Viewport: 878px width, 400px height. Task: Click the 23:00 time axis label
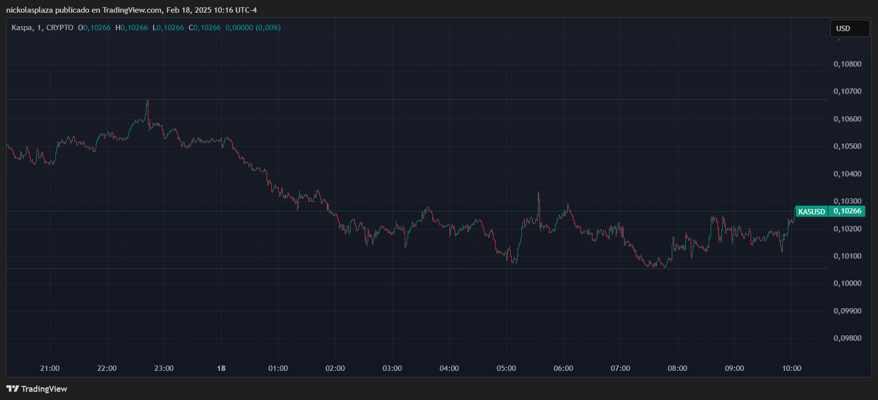[164, 368]
